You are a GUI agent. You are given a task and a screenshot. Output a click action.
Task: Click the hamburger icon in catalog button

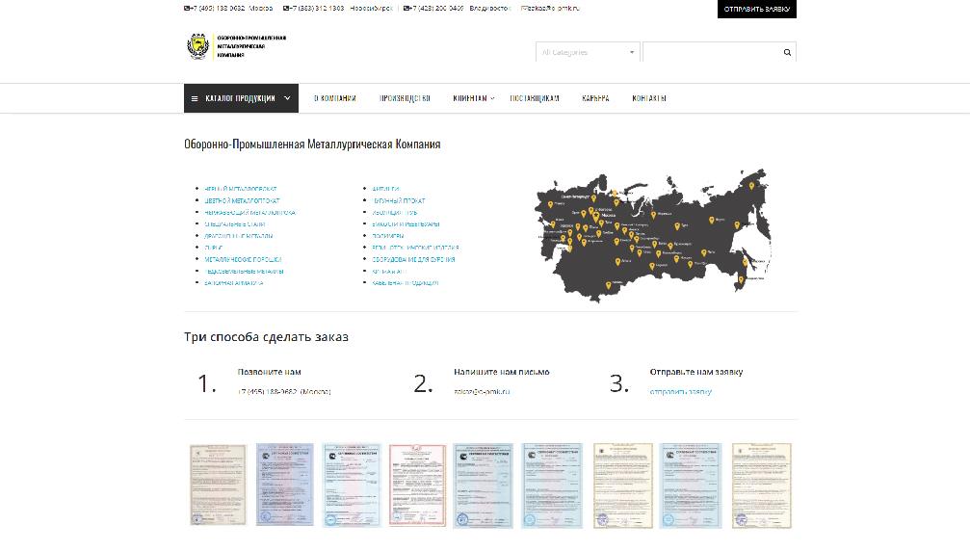pos(195,98)
